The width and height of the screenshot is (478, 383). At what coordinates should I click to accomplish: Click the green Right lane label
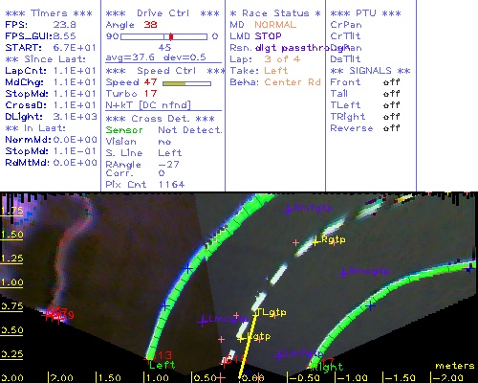click(x=328, y=368)
